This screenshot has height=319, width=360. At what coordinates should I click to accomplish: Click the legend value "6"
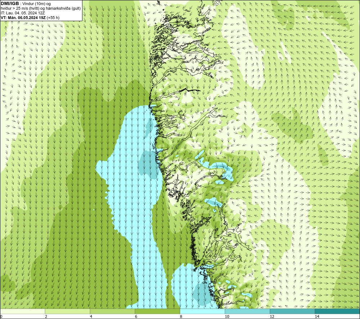(136, 316)
